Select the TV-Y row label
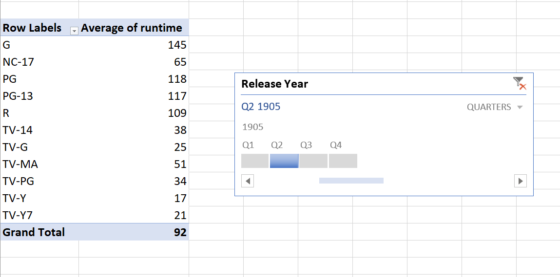560x277 pixels. coord(39,198)
